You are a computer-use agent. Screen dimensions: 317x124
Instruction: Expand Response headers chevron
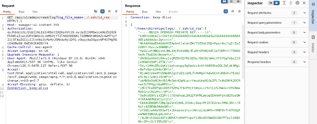(x=304, y=62)
